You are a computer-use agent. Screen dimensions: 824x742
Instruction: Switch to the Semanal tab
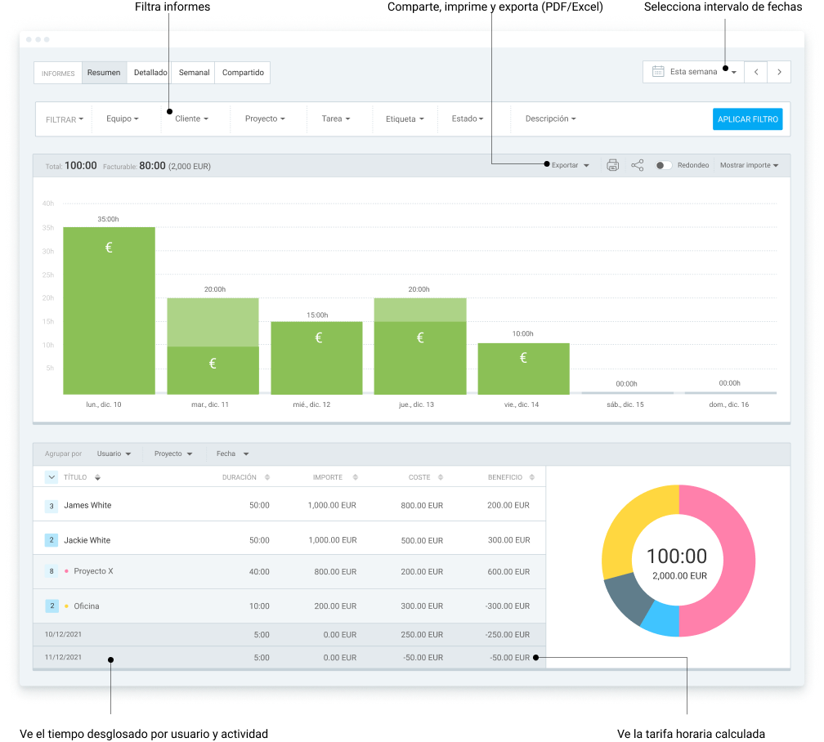click(x=194, y=73)
